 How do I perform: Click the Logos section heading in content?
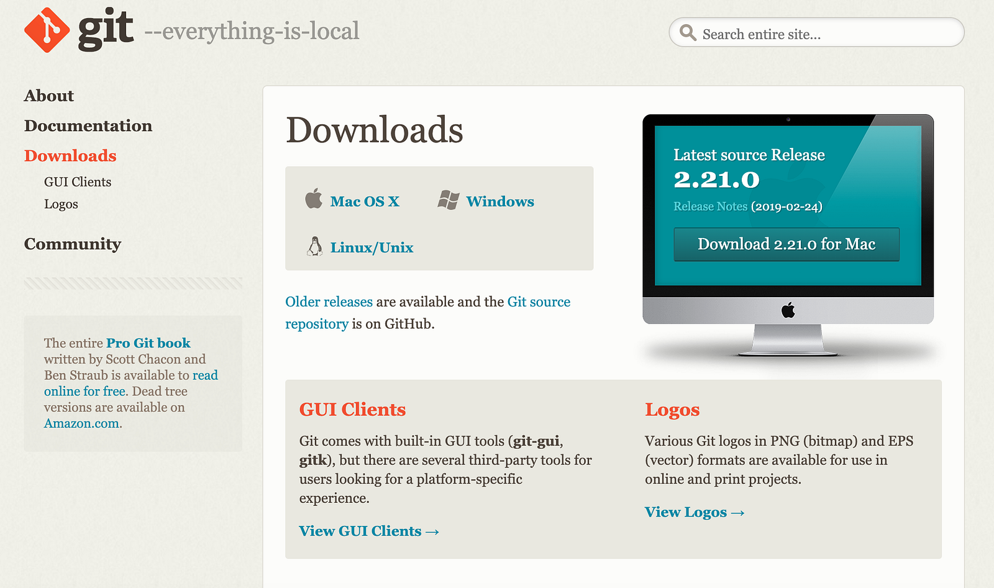click(x=672, y=410)
